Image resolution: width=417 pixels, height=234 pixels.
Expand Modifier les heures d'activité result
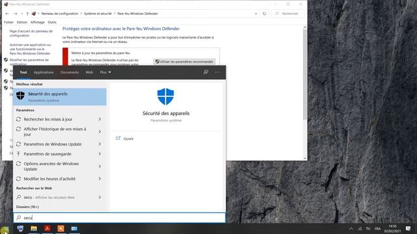[100, 179]
